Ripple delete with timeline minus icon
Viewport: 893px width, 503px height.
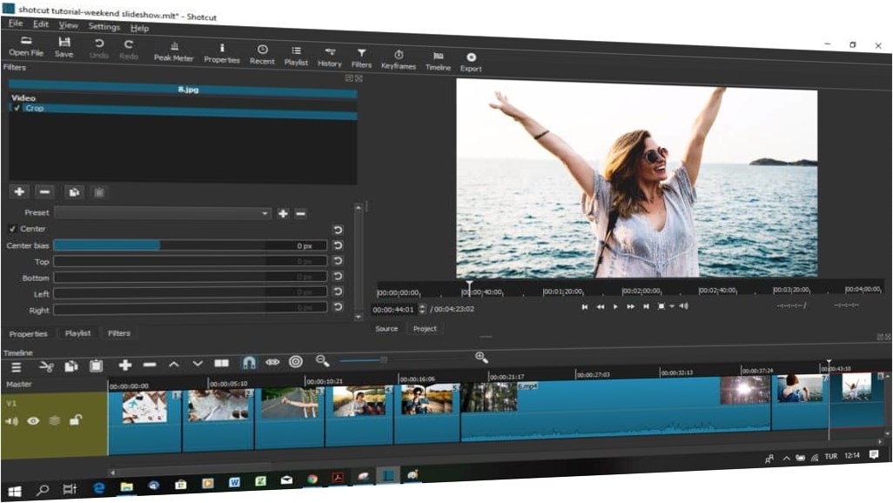click(x=150, y=365)
